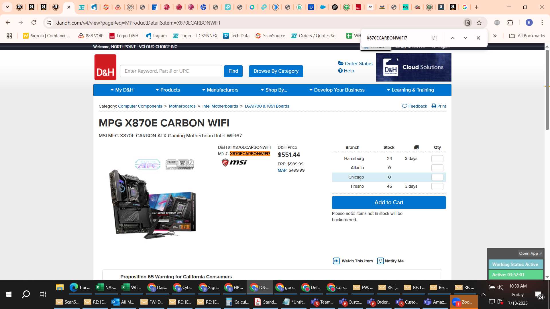Click the browser Back arrow
The height and width of the screenshot is (309, 550).
pos(8,23)
